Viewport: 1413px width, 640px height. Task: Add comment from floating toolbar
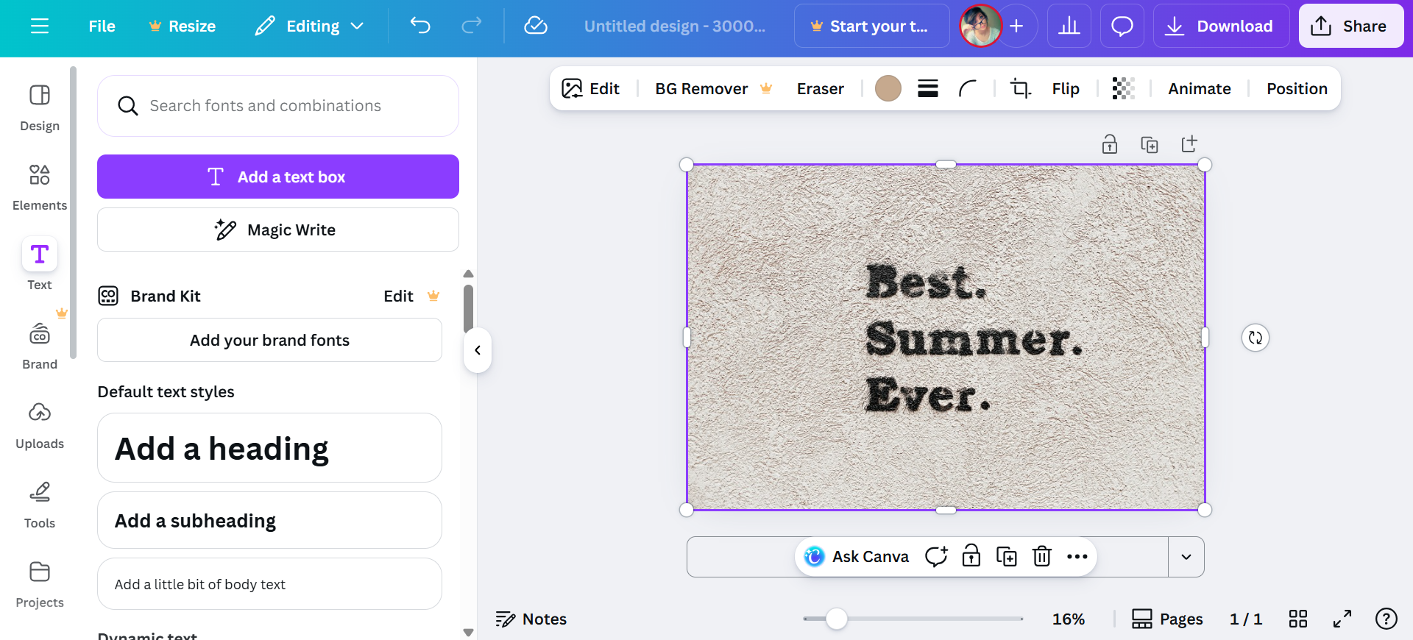tap(936, 557)
